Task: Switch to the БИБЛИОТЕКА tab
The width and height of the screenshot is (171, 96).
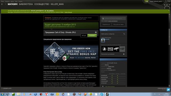Action: (26, 4)
